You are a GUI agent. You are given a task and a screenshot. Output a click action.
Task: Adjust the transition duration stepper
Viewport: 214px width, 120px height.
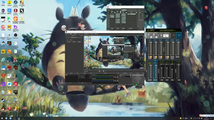tap(131, 77)
